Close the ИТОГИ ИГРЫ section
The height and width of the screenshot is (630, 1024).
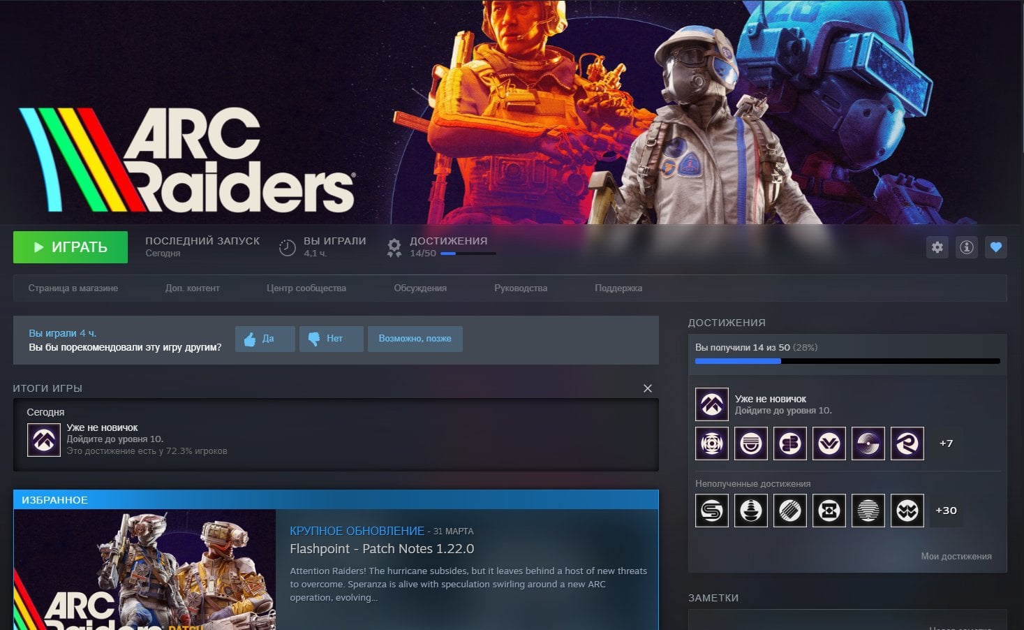pyautogui.click(x=648, y=388)
